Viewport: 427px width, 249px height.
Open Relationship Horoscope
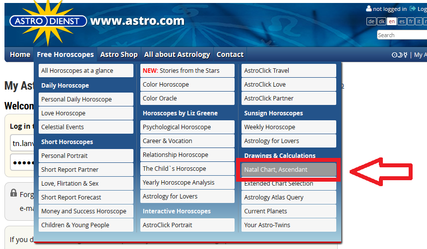[187, 154]
